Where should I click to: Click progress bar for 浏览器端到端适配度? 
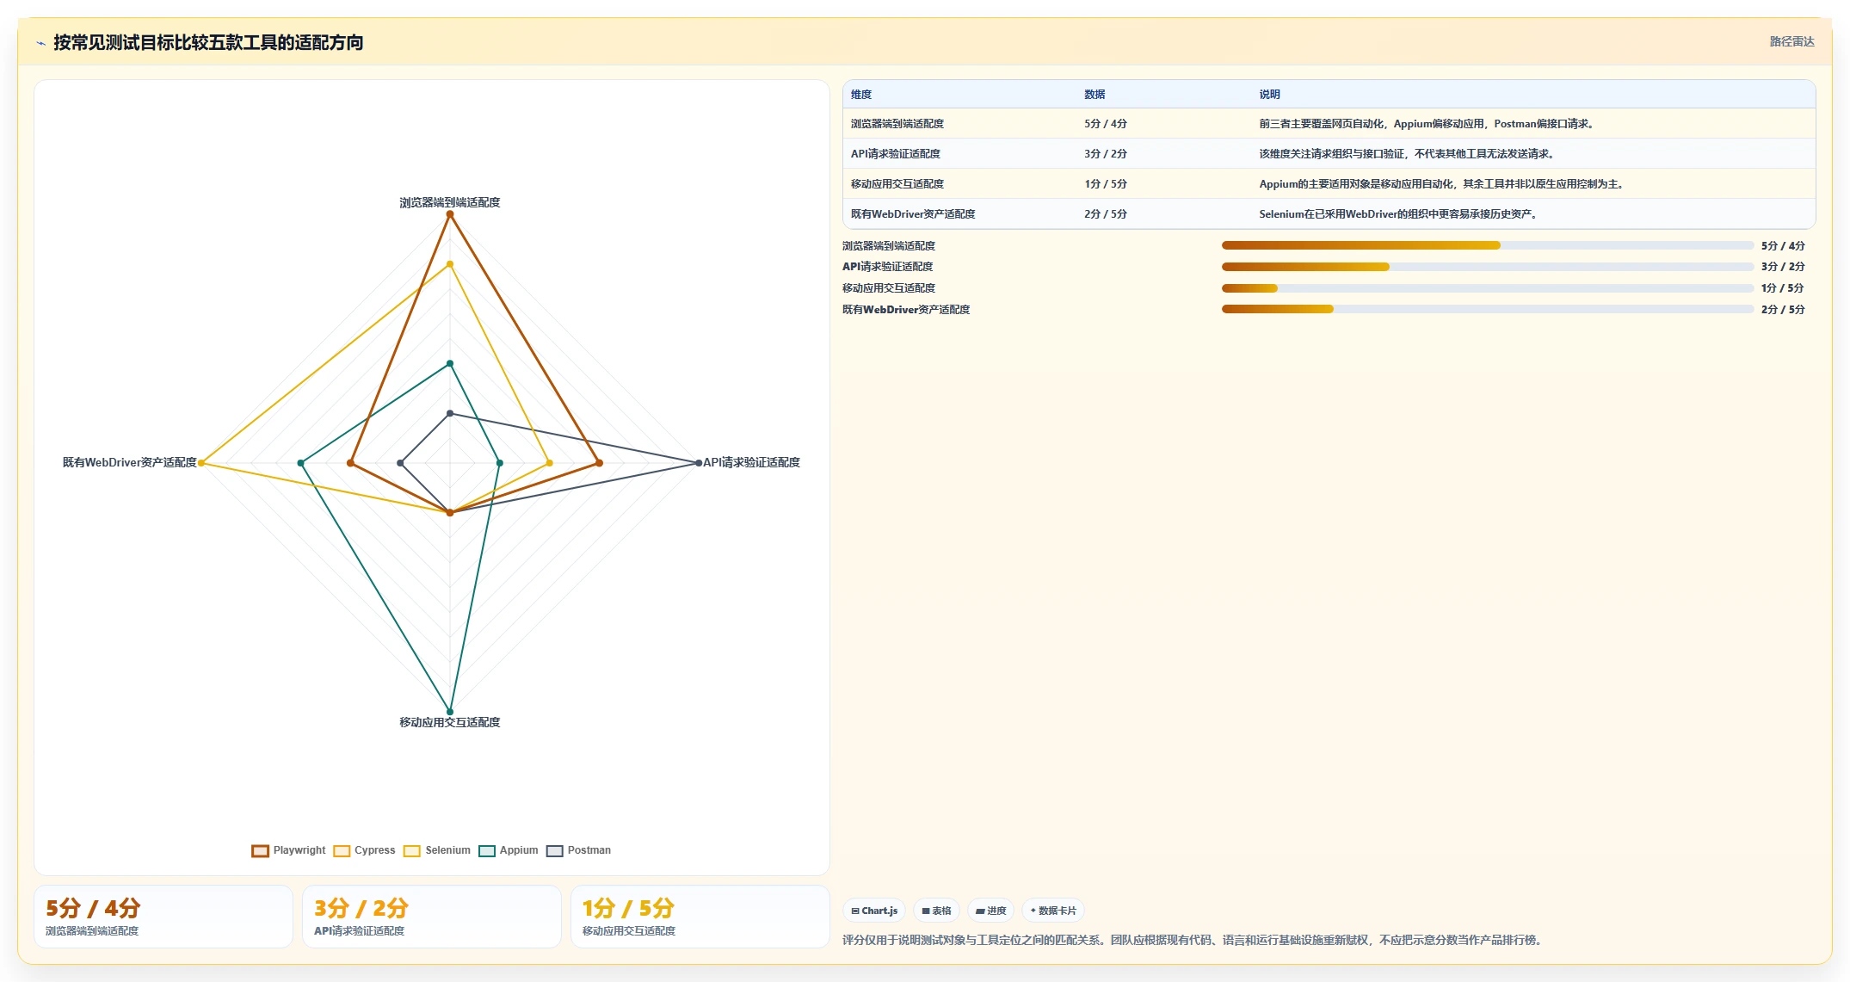(1487, 245)
